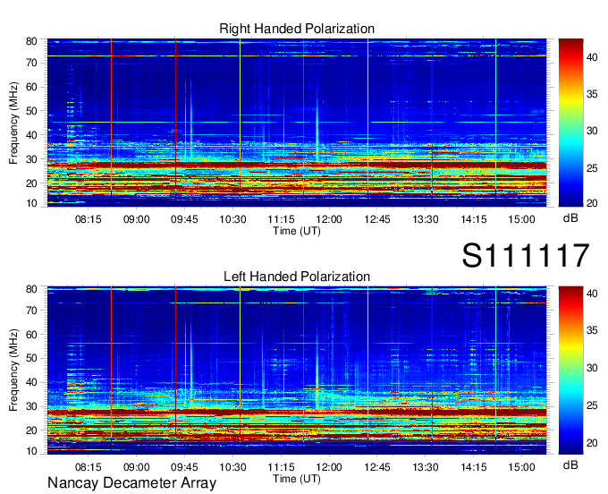608x494 pixels.
Task: Click the "25" label on the lower colorbar
Action: [x=592, y=405]
